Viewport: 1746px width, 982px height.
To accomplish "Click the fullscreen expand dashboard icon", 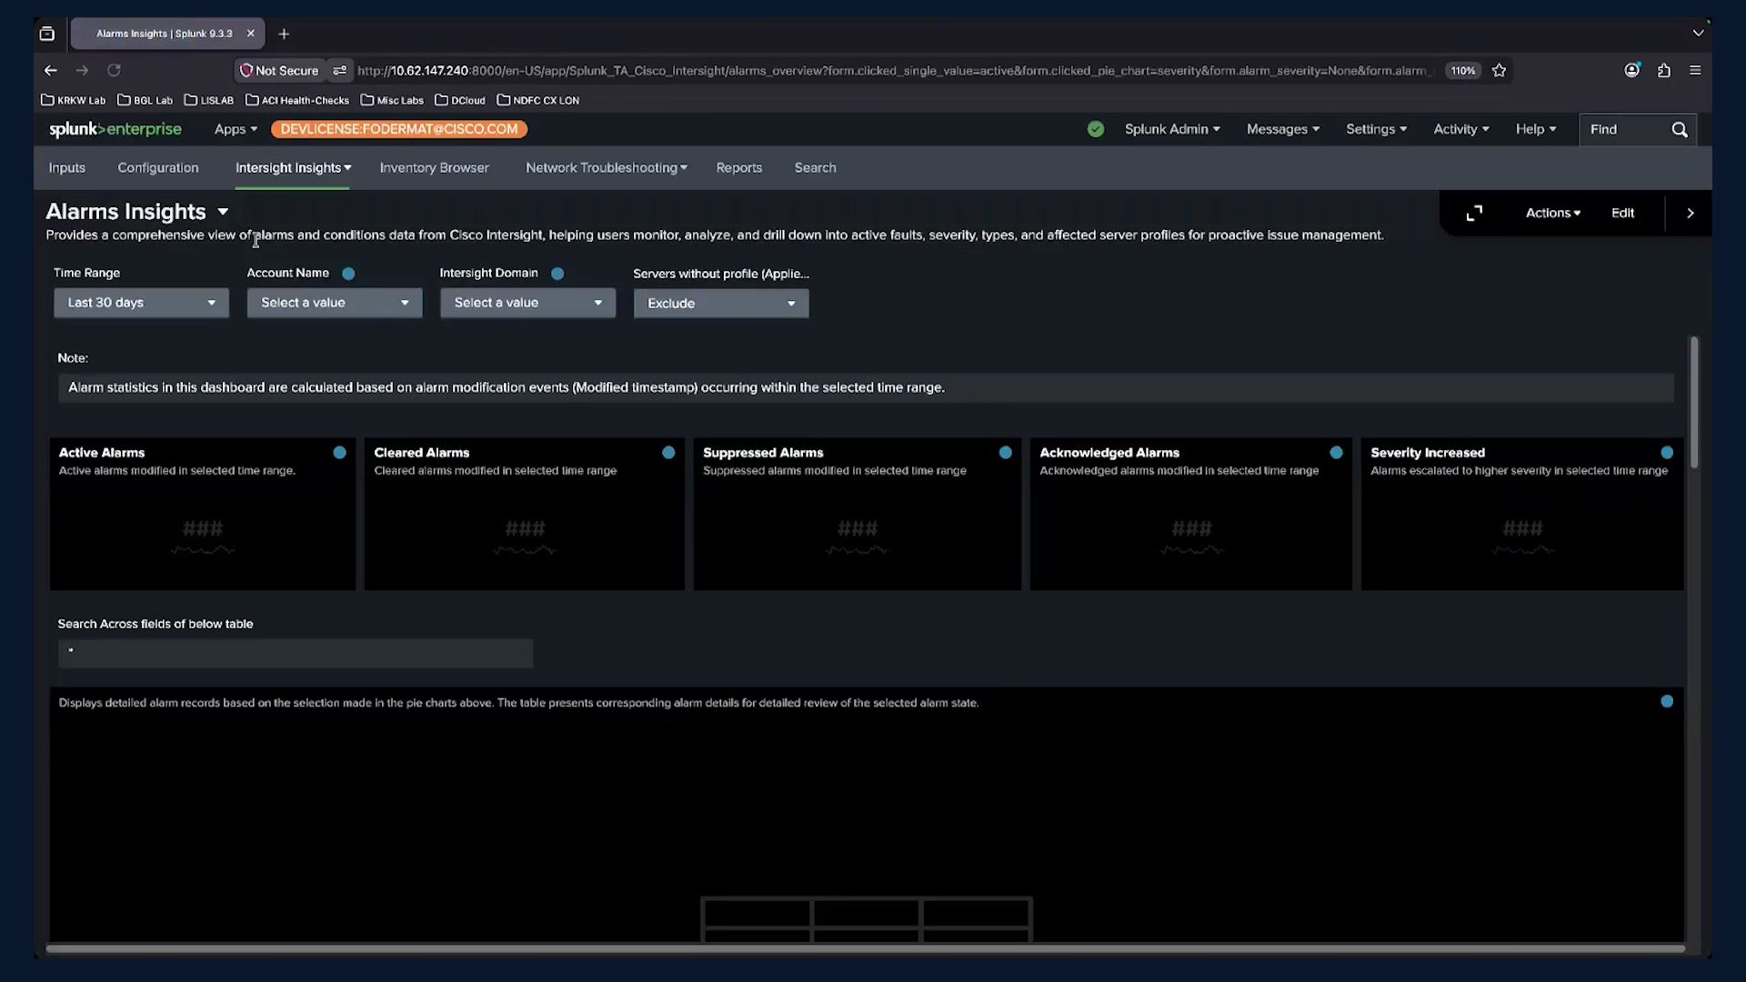I will point(1474,213).
